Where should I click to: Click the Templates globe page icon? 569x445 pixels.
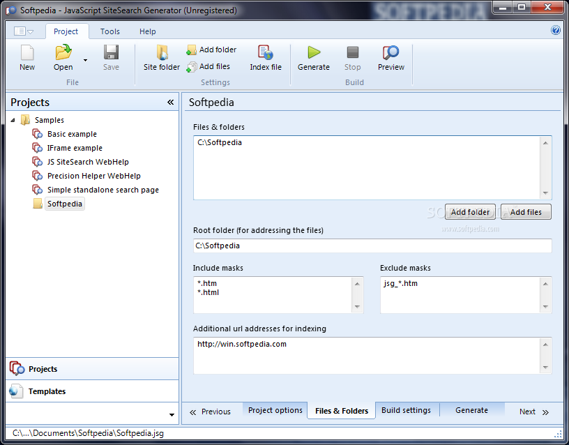tap(16, 391)
